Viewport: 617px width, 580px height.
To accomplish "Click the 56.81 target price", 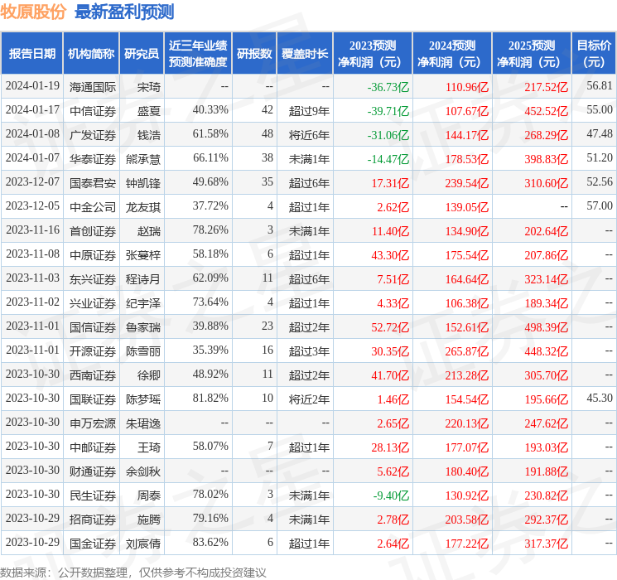I will click(x=600, y=86).
